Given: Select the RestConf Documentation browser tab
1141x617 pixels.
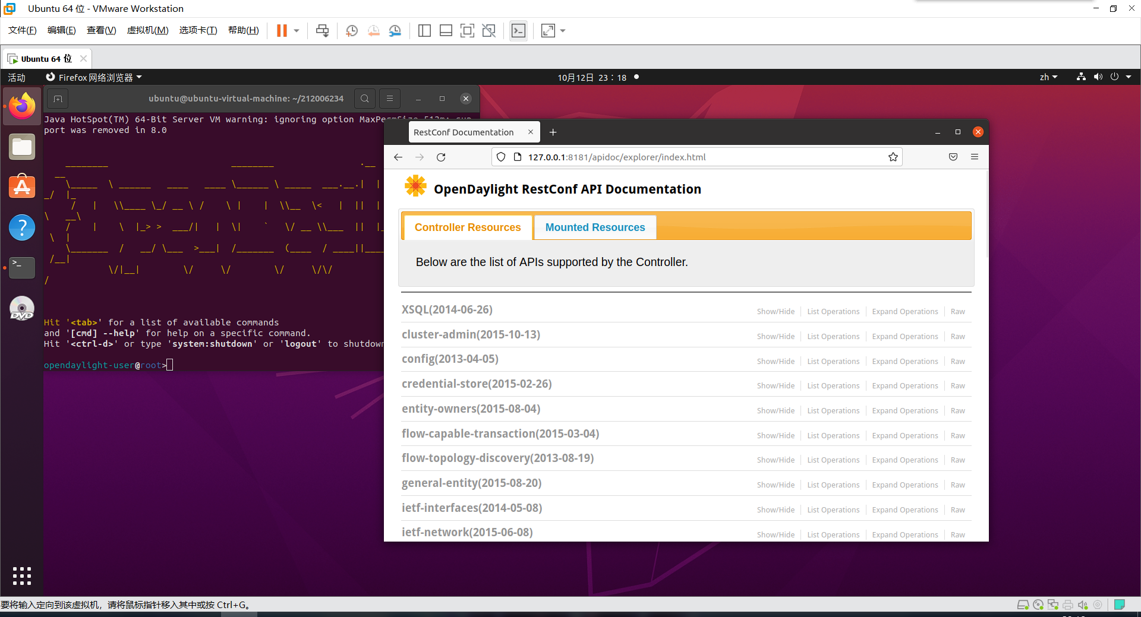Looking at the screenshot, I should point(464,132).
